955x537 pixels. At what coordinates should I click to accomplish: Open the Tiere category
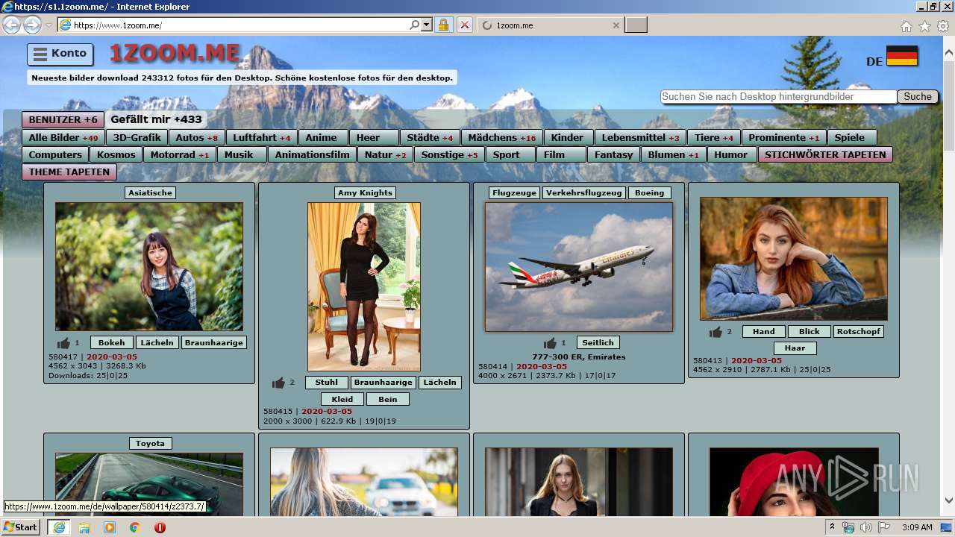pyautogui.click(x=714, y=137)
